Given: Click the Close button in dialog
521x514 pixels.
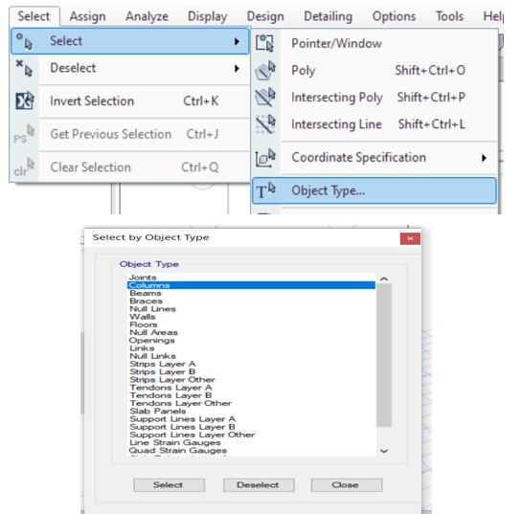Looking at the screenshot, I should pos(347,484).
